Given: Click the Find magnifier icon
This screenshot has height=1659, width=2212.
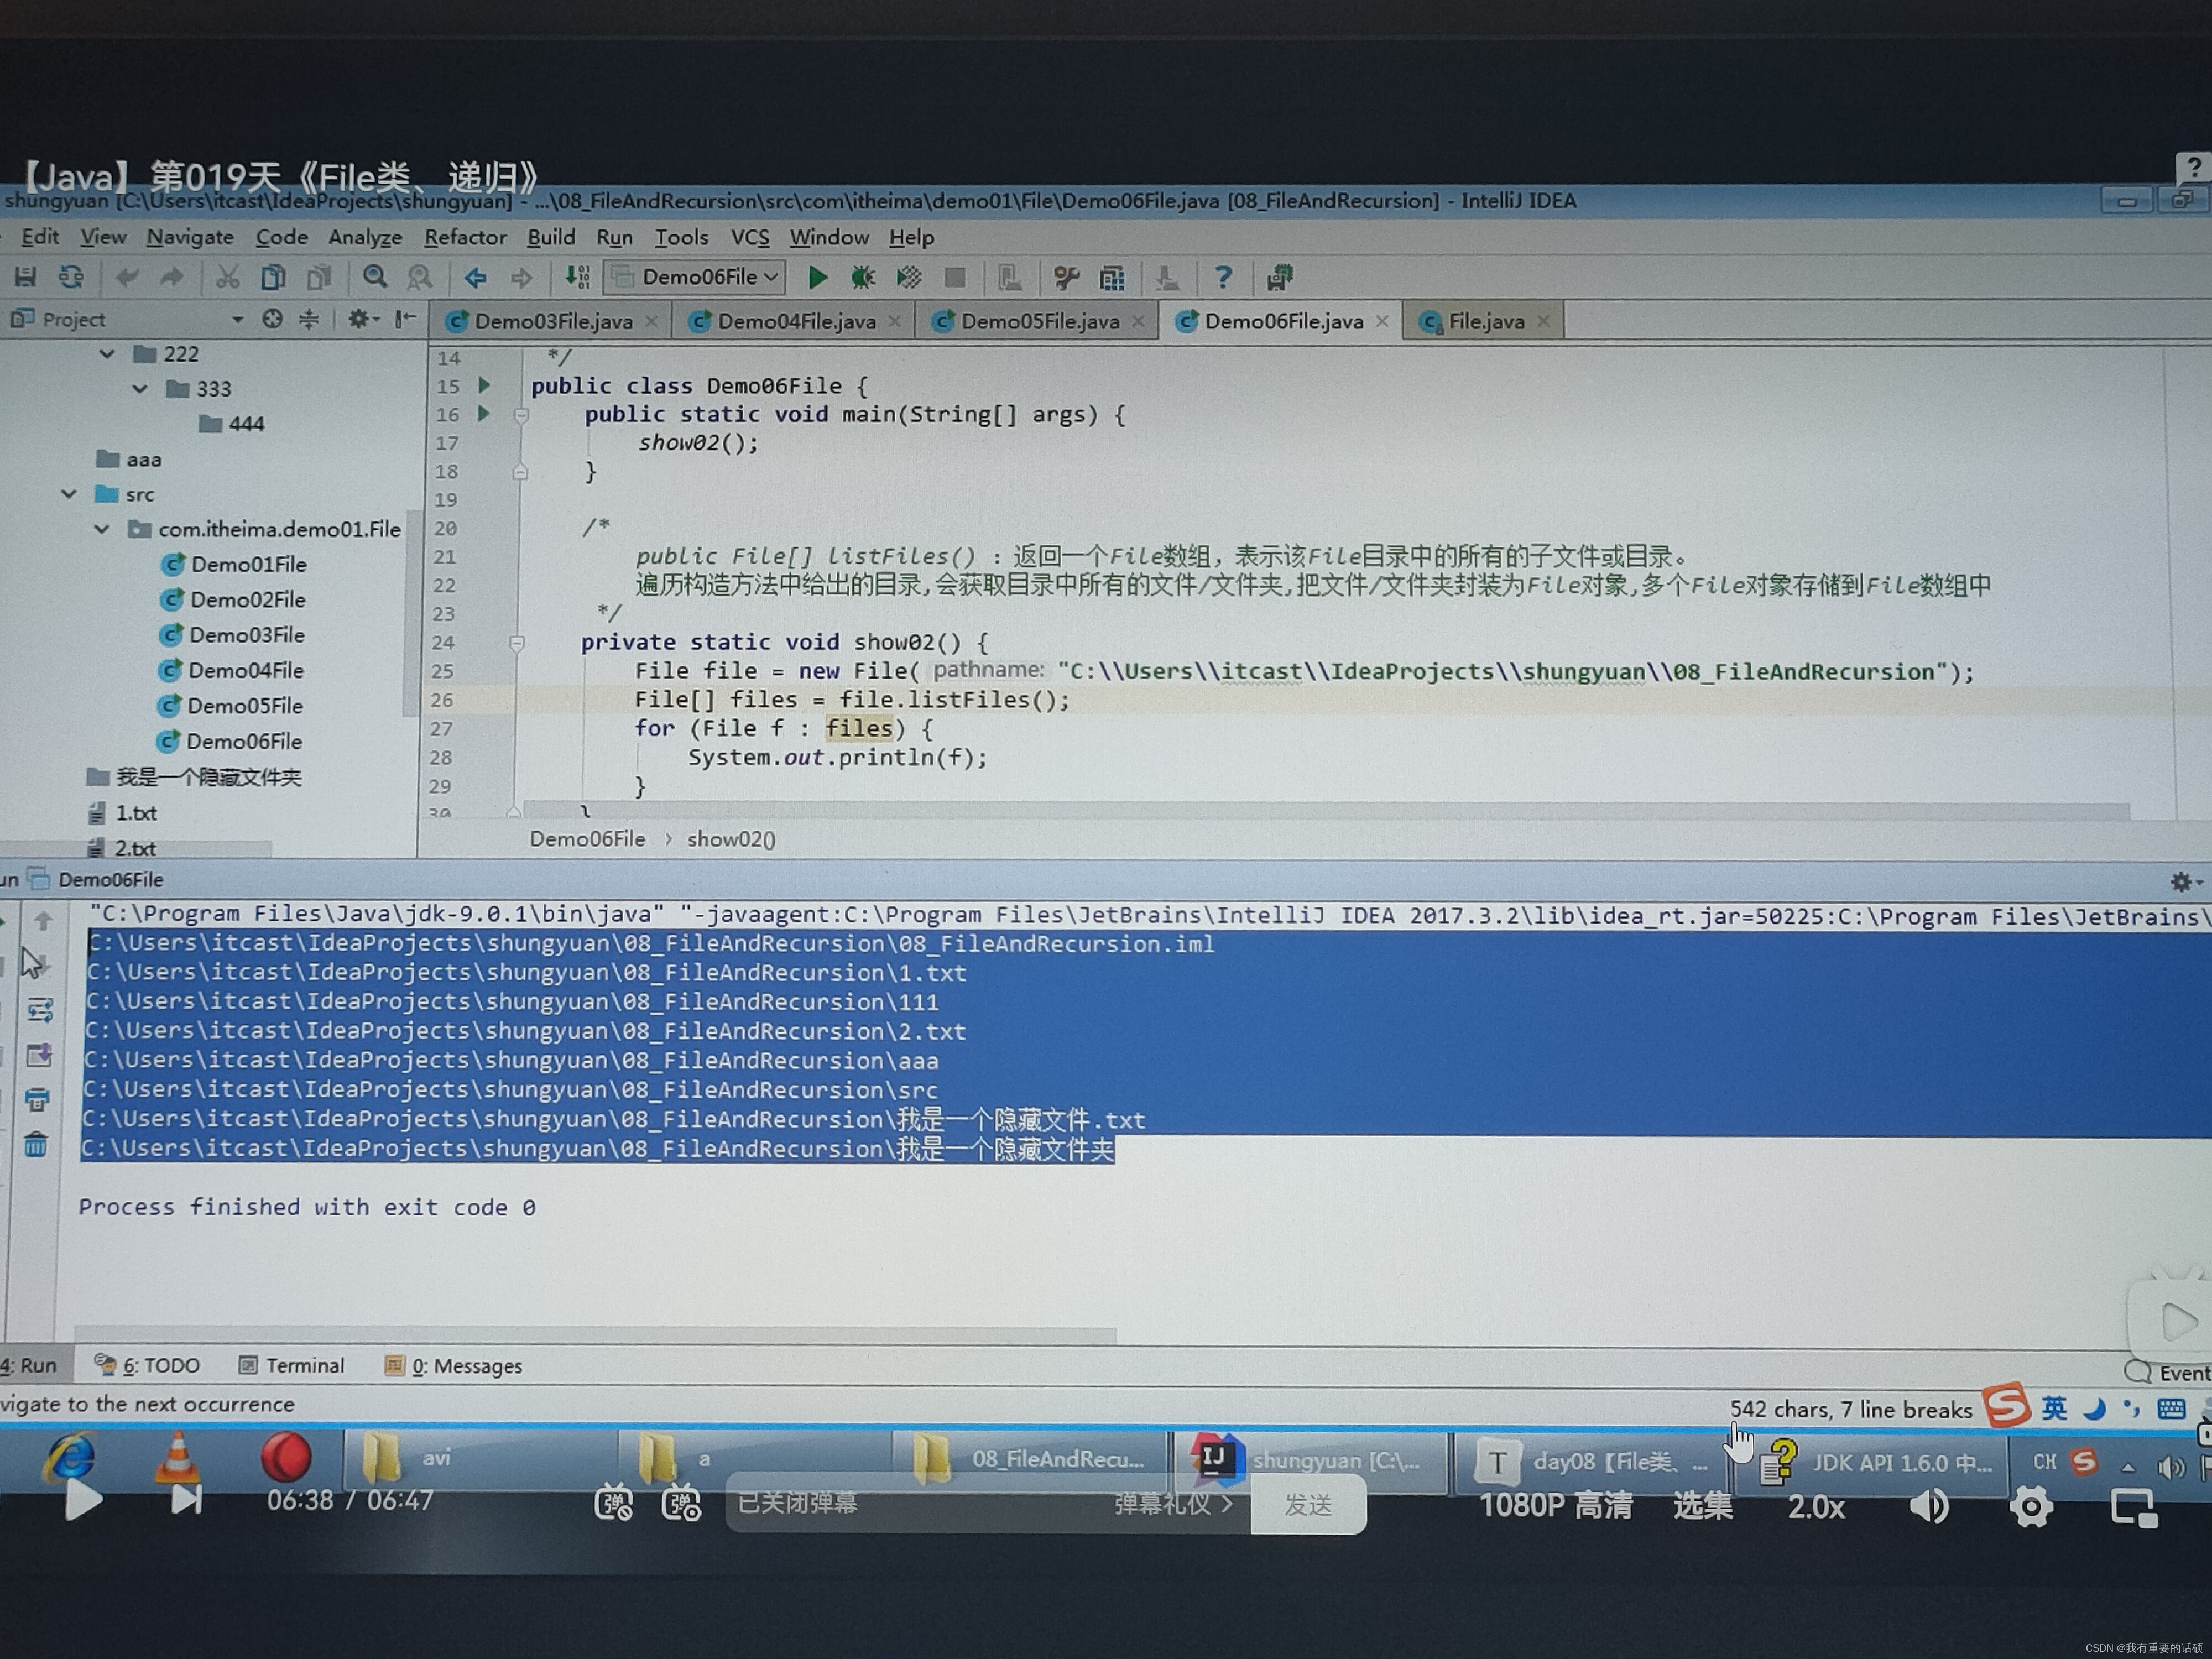Looking at the screenshot, I should [x=375, y=277].
